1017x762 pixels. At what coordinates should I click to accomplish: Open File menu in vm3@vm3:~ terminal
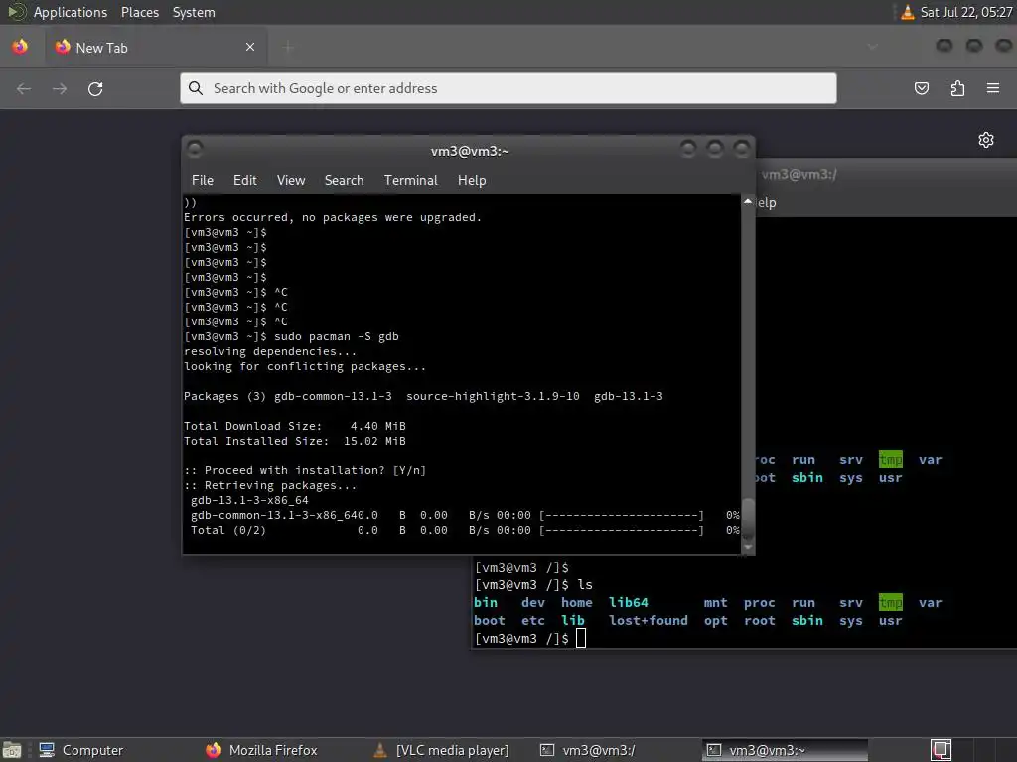click(x=203, y=181)
